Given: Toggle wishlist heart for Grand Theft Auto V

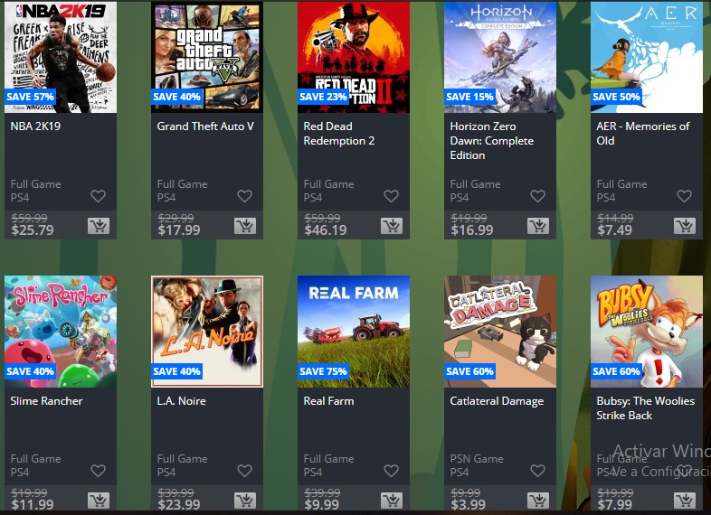Looking at the screenshot, I should pyautogui.click(x=244, y=196).
